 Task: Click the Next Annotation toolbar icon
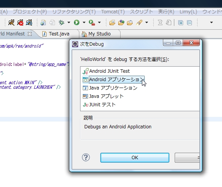[x=160, y=22]
